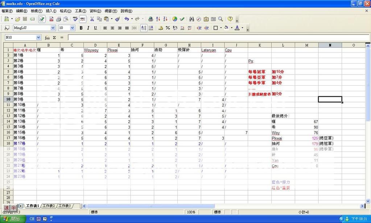
Task: Apply percent number format
Action: (x=168, y=28)
